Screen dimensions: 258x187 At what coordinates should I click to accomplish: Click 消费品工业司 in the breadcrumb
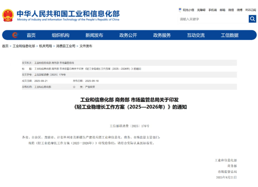(66, 46)
